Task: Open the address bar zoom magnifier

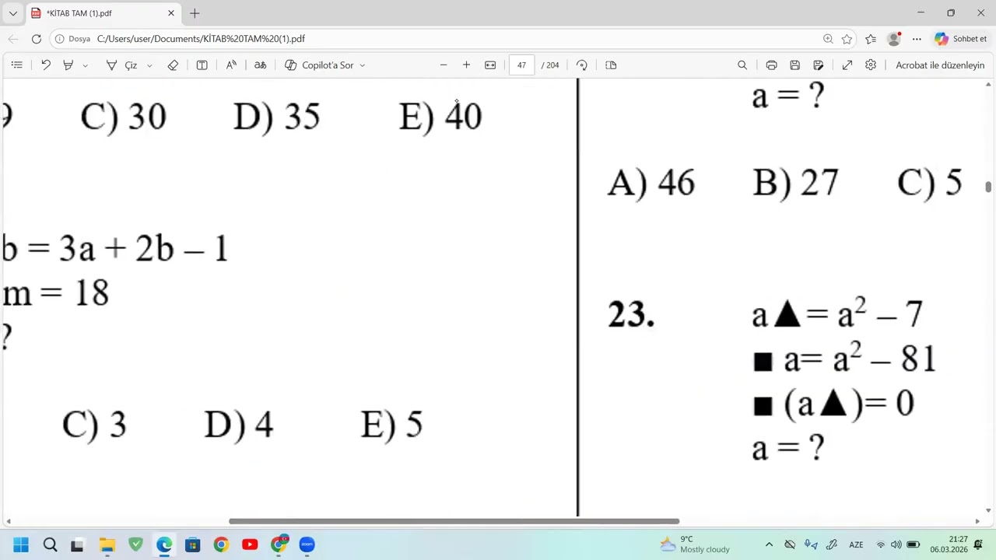Action: coord(828,39)
